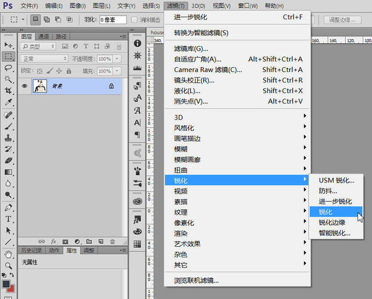The width and height of the screenshot is (372, 299).
Task: Open the layer filter type dropdown
Action: 38,47
